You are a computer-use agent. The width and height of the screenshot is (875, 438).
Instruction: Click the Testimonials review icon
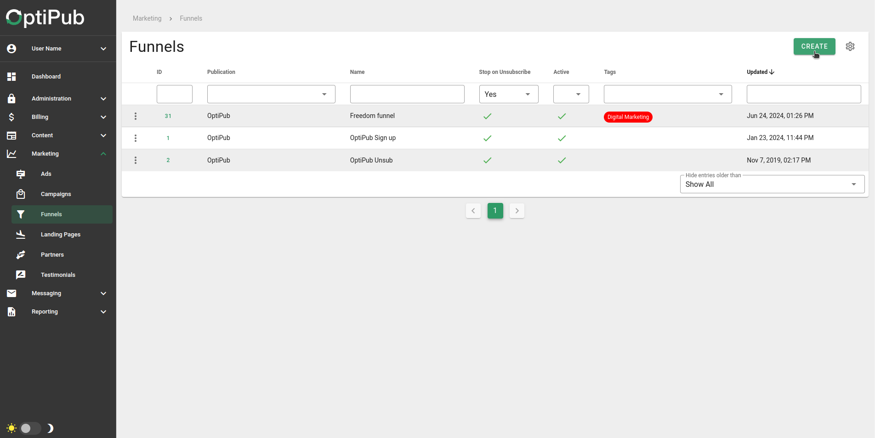click(21, 275)
